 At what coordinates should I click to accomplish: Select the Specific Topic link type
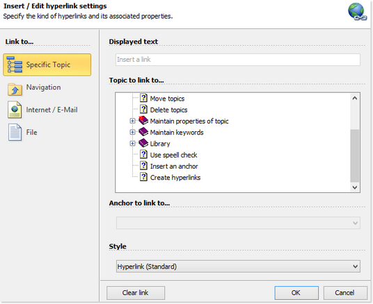pyautogui.click(x=47, y=65)
